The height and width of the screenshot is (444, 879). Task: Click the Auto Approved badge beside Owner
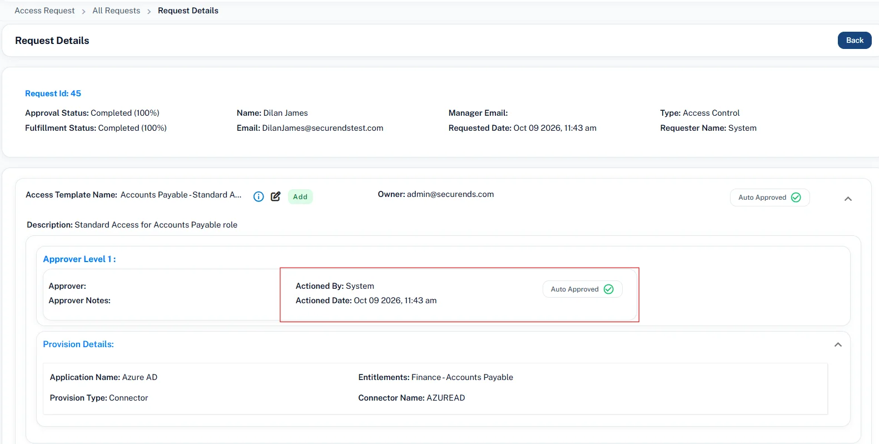coord(769,198)
